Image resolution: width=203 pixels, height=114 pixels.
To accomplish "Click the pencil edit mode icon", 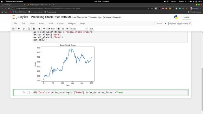I will (x=166, y=23).
